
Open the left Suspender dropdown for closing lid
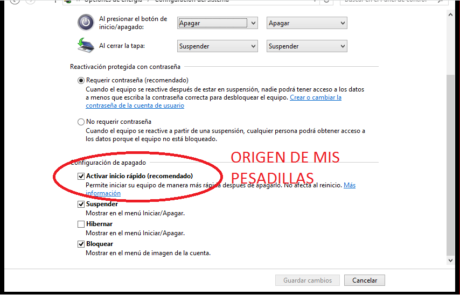(x=218, y=46)
